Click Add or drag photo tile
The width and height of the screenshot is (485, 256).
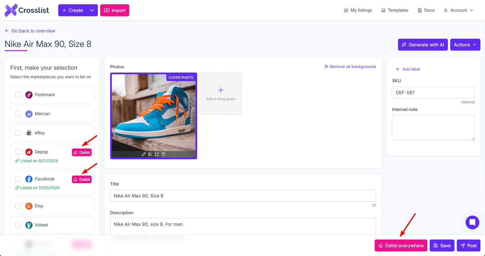(221, 94)
